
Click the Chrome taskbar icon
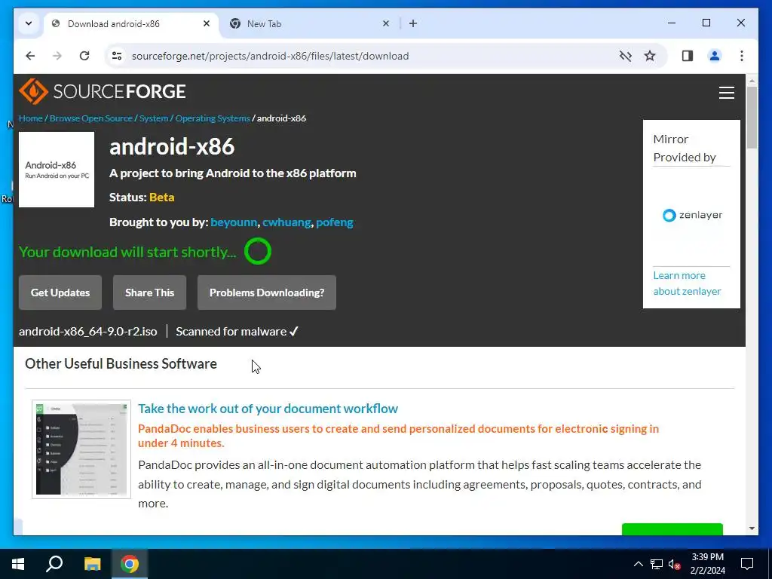tap(130, 564)
